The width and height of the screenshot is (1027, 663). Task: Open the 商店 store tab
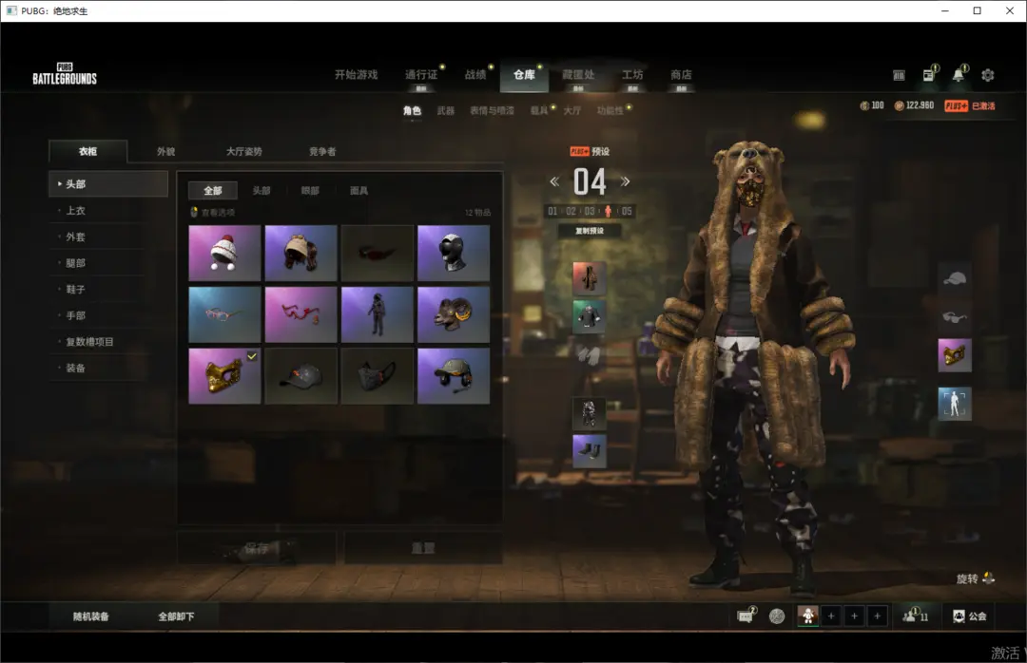(x=681, y=75)
